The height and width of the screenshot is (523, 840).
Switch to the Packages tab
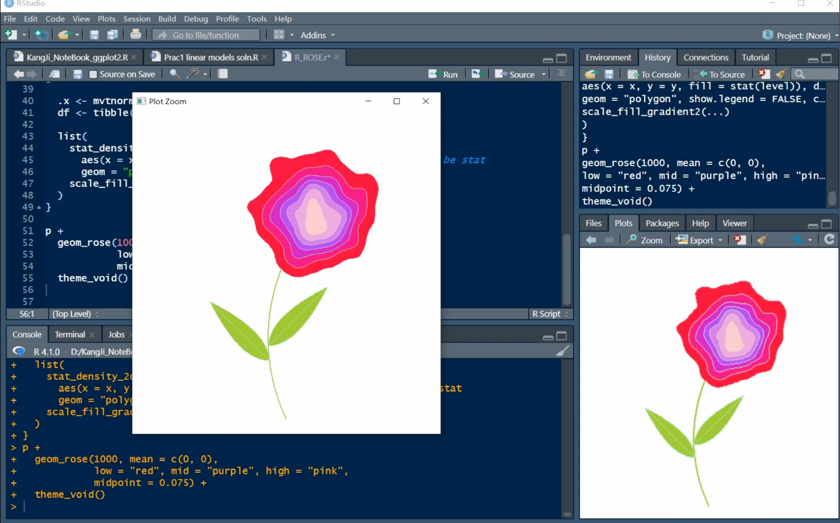pos(662,223)
